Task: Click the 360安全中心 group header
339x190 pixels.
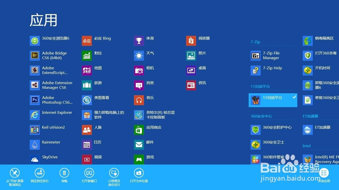Action: 261,116
